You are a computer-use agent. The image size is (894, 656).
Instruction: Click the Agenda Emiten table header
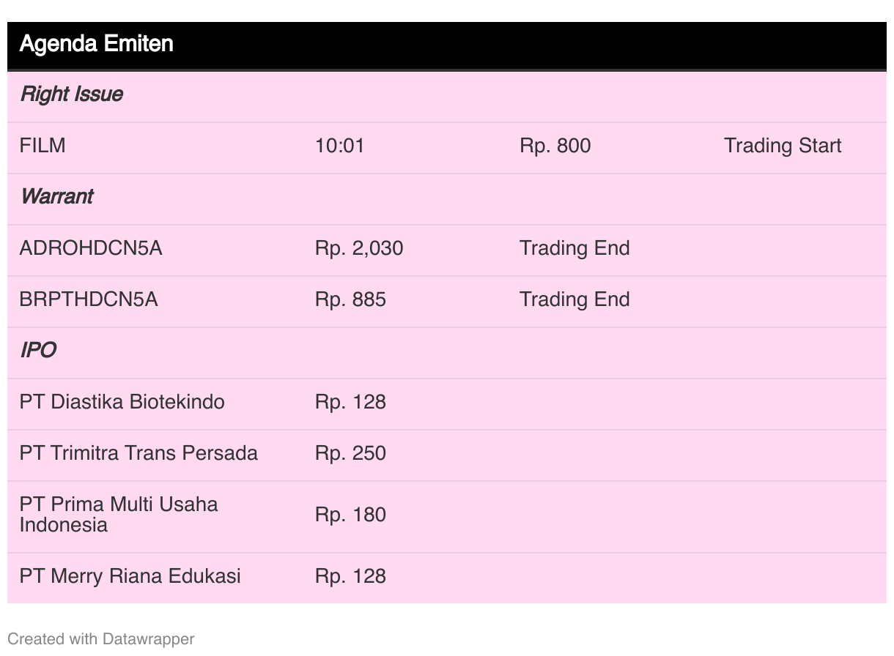pyautogui.click(x=96, y=44)
